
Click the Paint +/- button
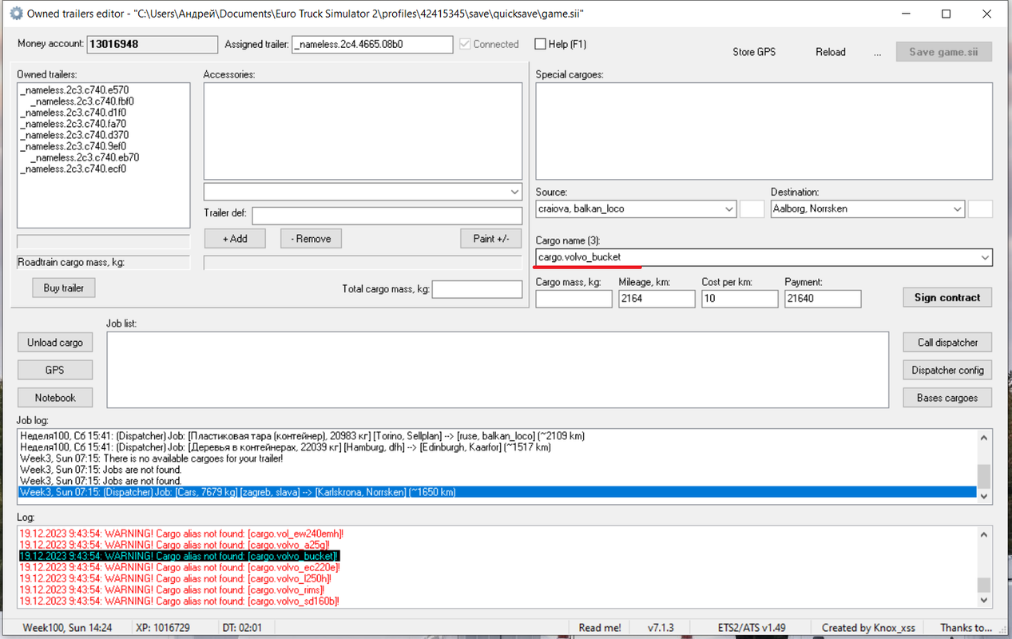[x=491, y=238]
